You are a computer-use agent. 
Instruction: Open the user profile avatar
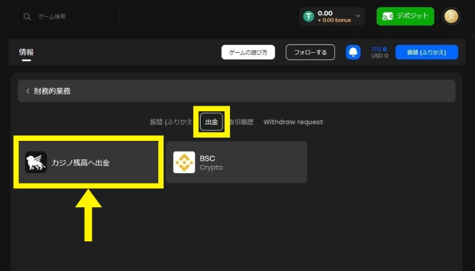451,16
